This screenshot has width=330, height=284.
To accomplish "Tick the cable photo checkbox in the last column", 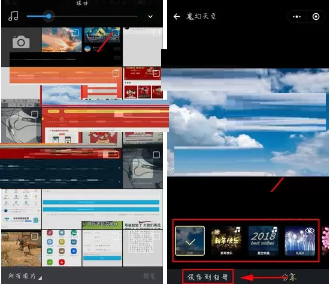I will (x=156, y=155).
